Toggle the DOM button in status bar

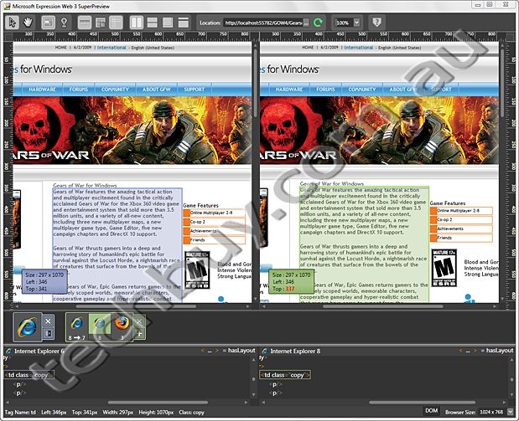click(431, 411)
